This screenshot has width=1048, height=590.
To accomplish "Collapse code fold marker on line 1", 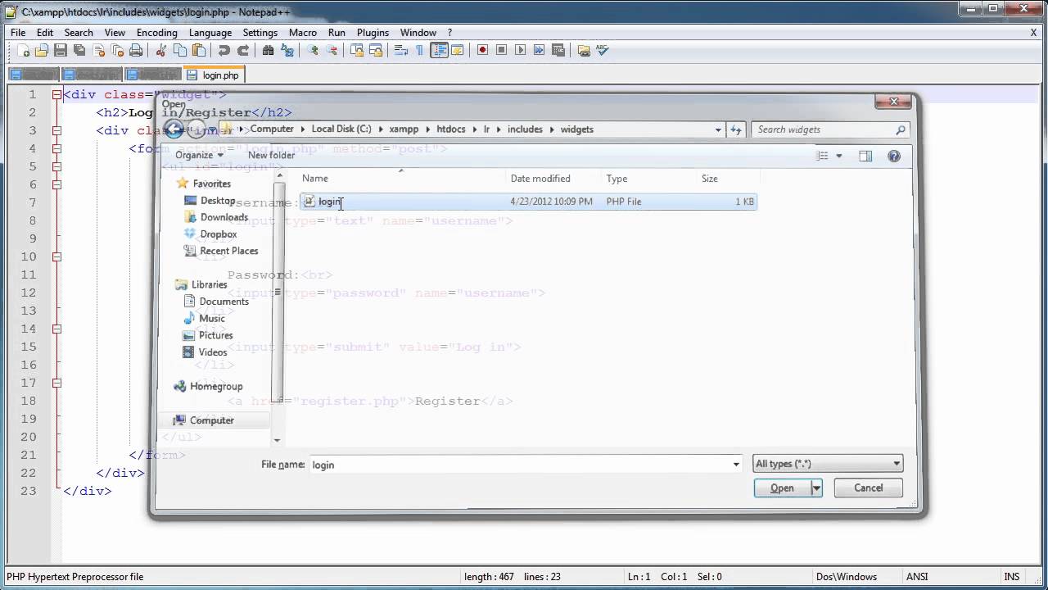I will pos(56,94).
